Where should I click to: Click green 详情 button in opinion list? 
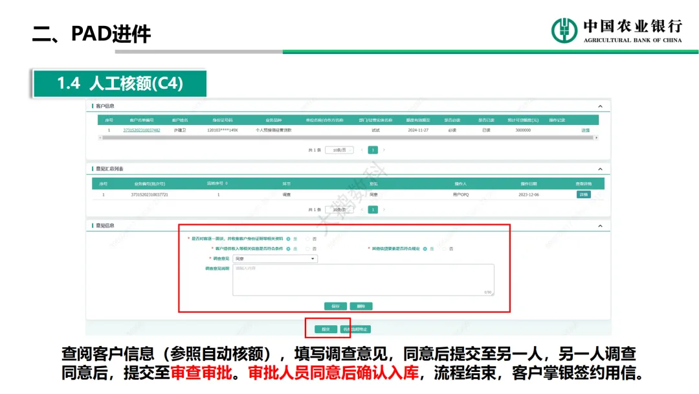(583, 194)
